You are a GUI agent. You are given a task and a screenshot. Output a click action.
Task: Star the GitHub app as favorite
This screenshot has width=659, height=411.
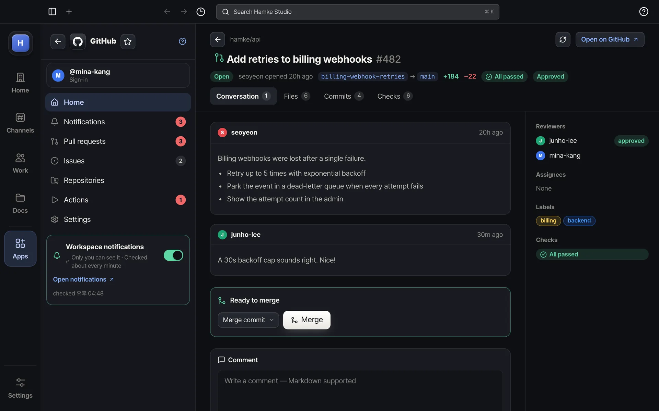pos(128,41)
